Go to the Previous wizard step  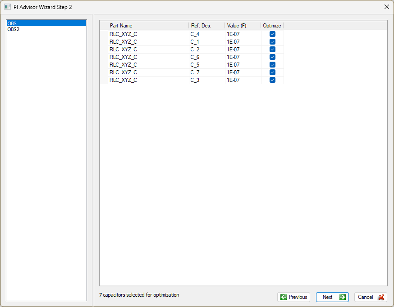tap(293, 297)
